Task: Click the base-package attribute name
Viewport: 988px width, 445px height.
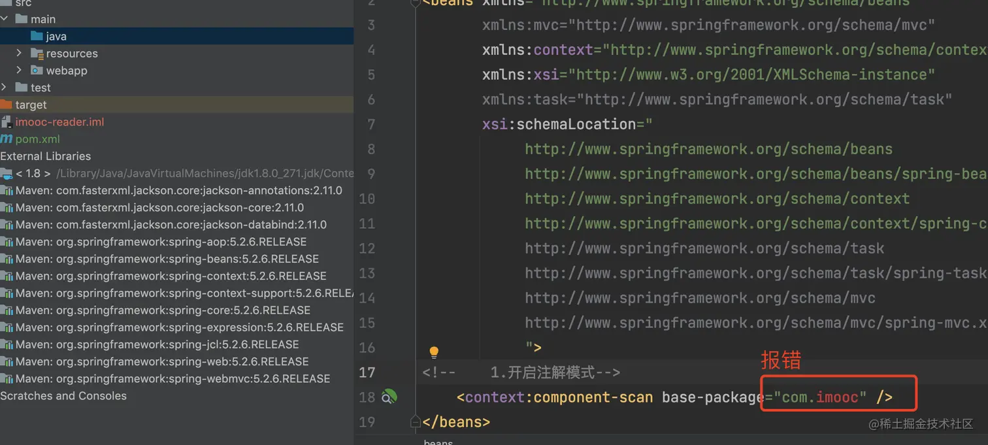Action: (x=713, y=397)
